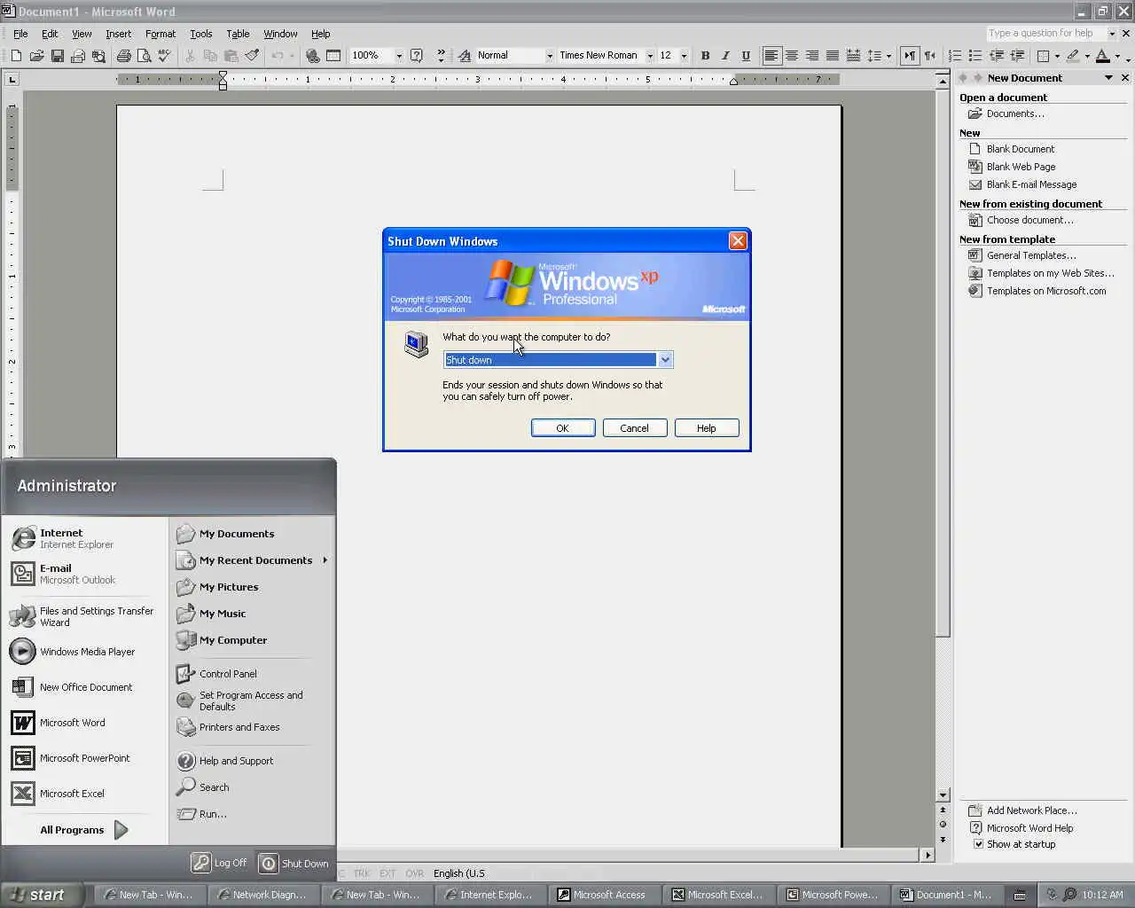1135x908 pixels.
Task: Open the Tools menu
Action: (201, 34)
